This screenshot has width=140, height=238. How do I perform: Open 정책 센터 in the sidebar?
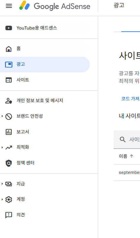25,163
